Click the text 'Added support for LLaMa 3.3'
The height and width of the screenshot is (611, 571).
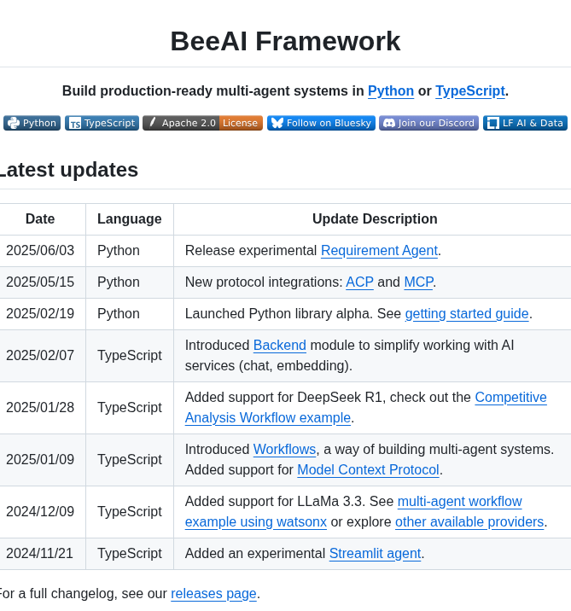[x=274, y=502]
